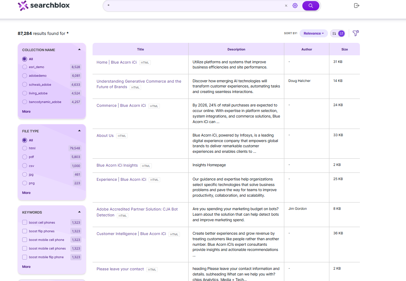The image size is (406, 281).
Task: Open the About Us result
Action: pyautogui.click(x=105, y=135)
